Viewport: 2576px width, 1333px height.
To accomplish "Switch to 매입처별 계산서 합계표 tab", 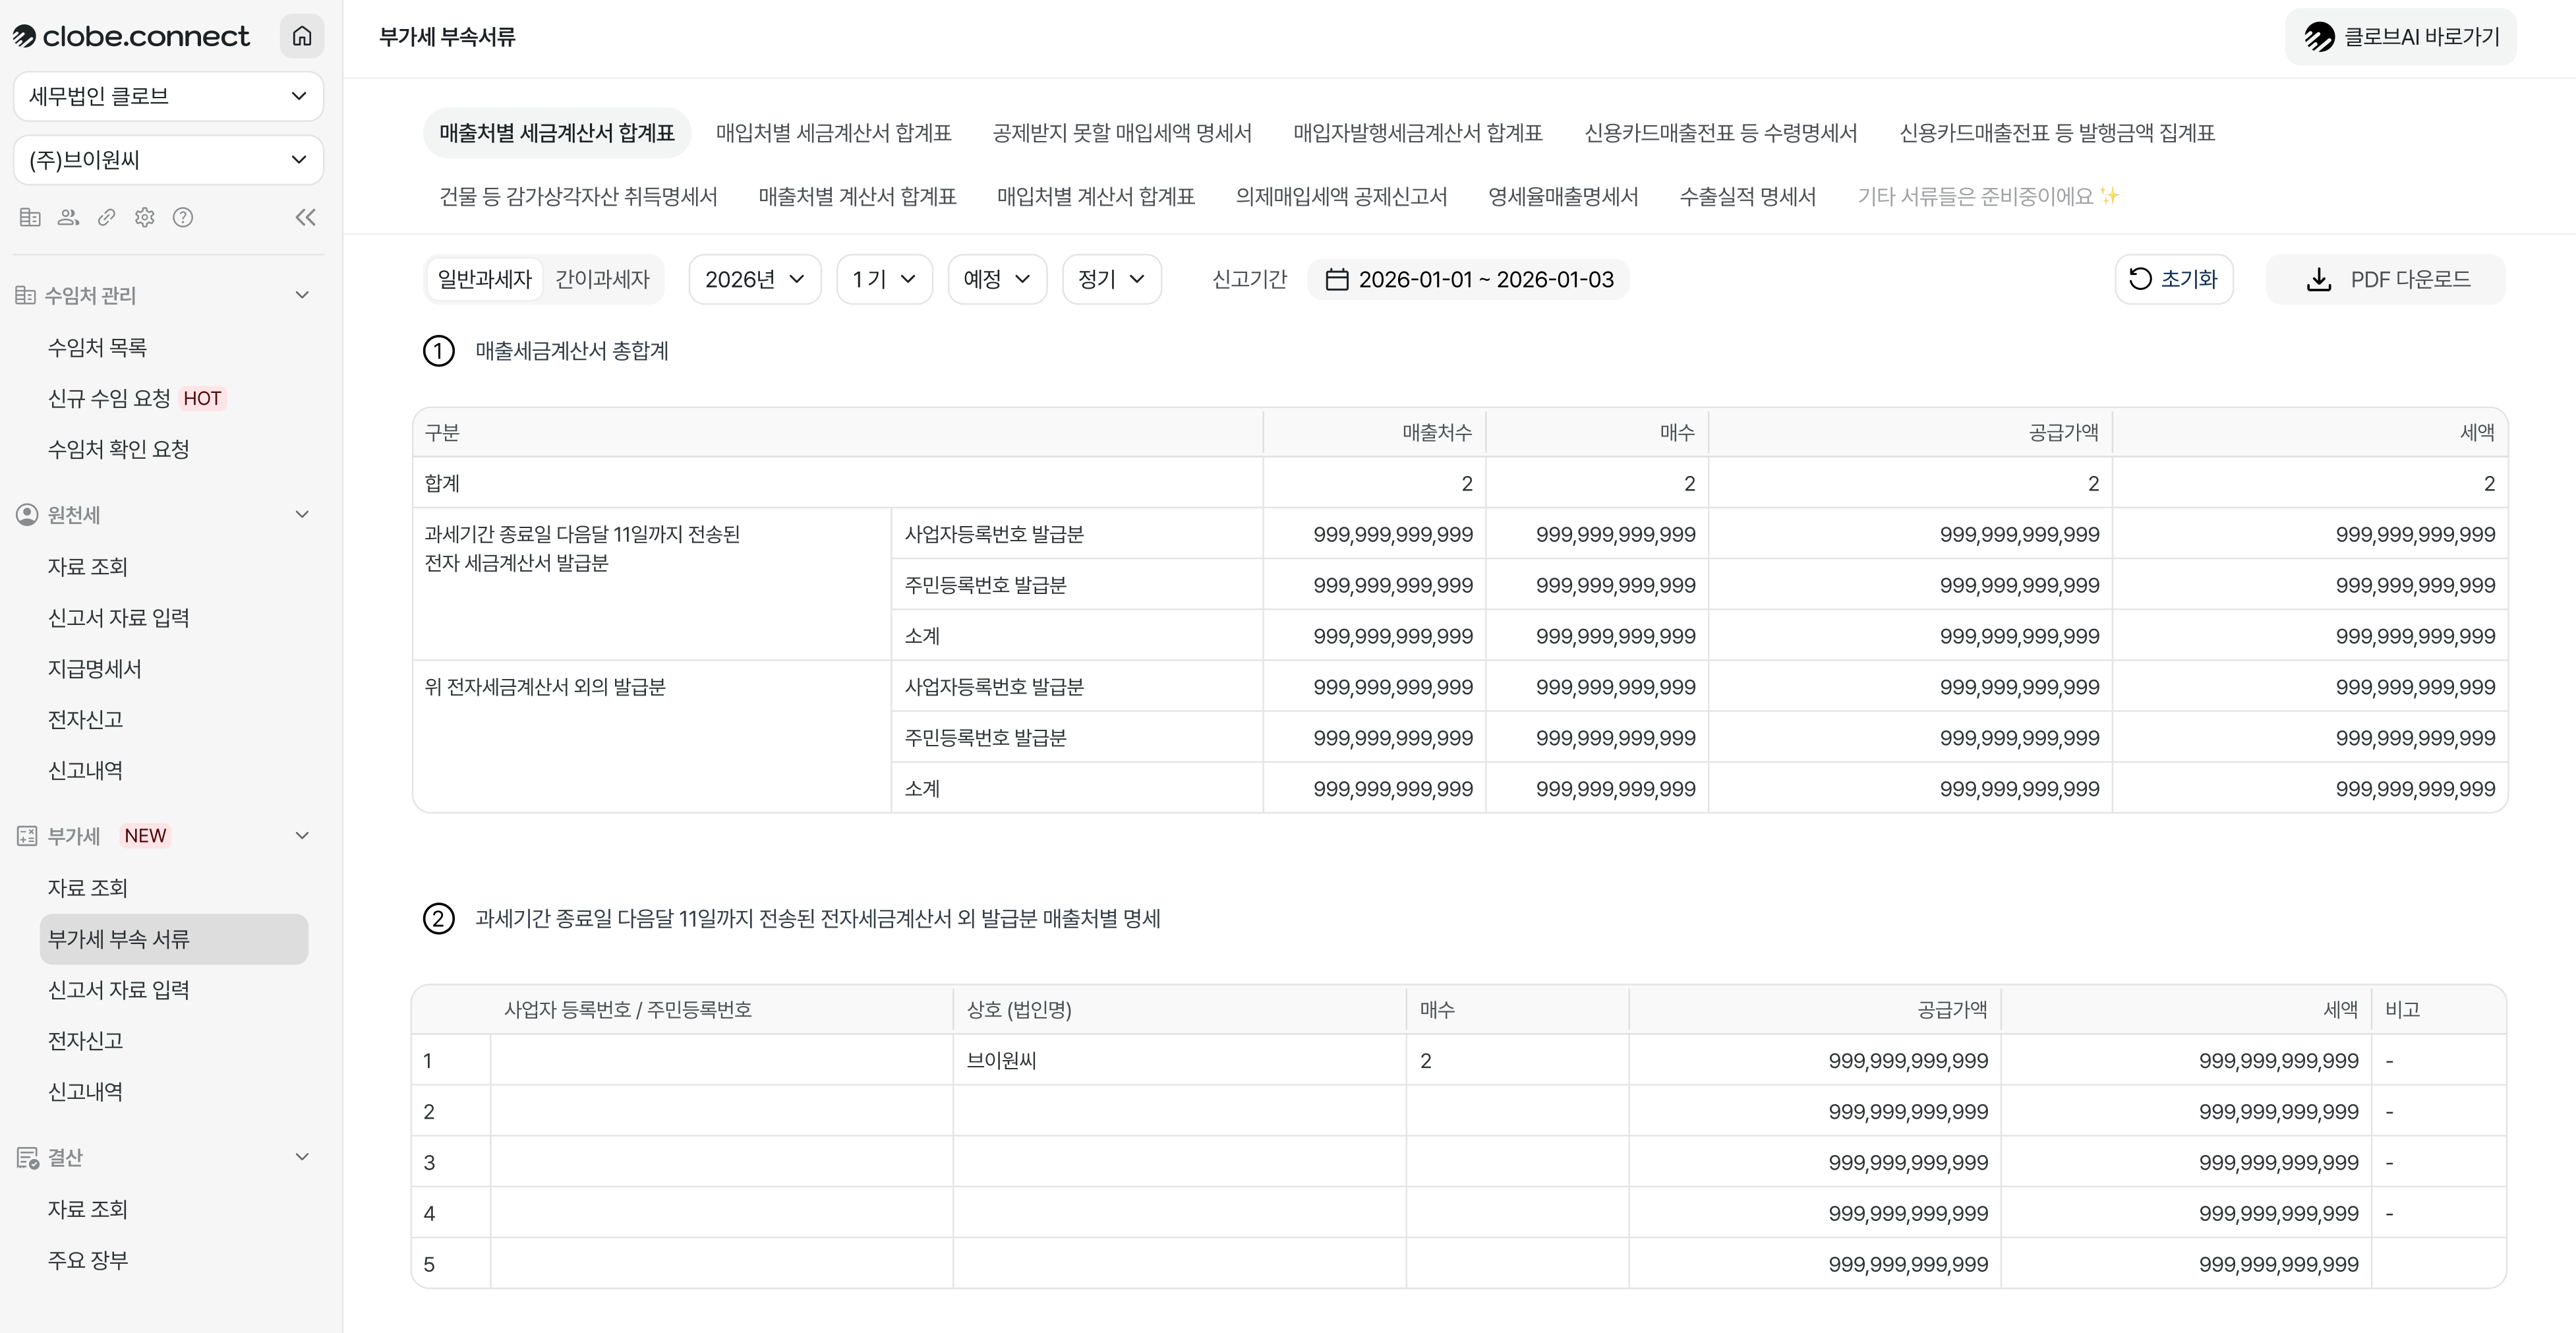I will [x=1096, y=196].
